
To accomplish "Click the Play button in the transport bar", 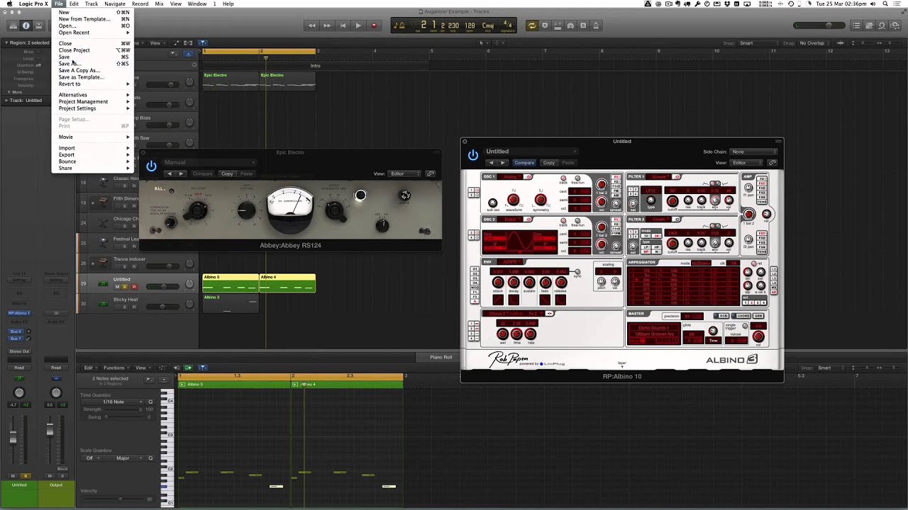I will tap(358, 25).
